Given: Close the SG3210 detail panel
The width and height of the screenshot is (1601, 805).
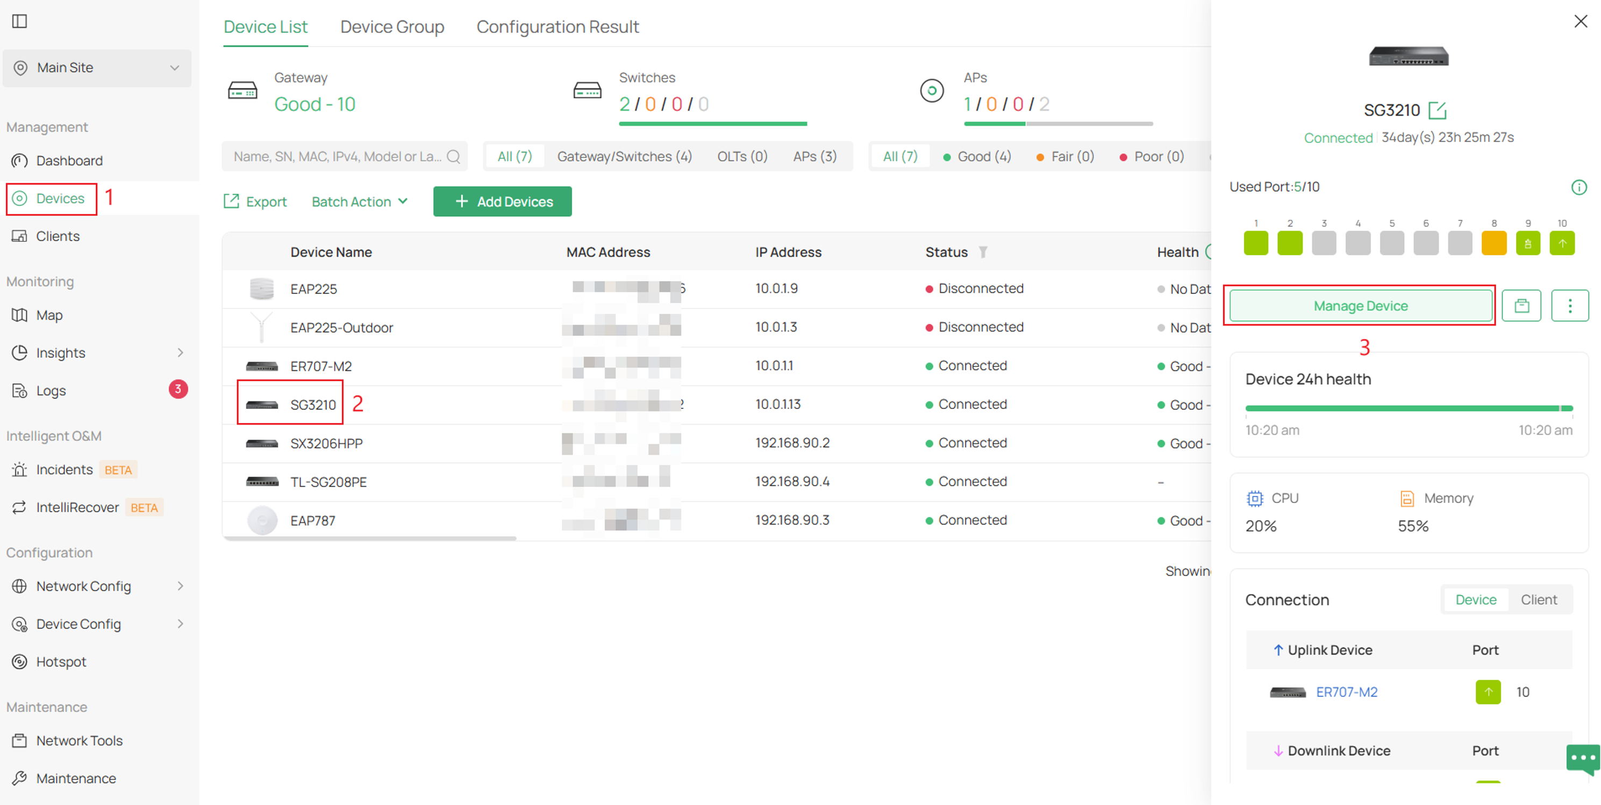Looking at the screenshot, I should point(1581,21).
